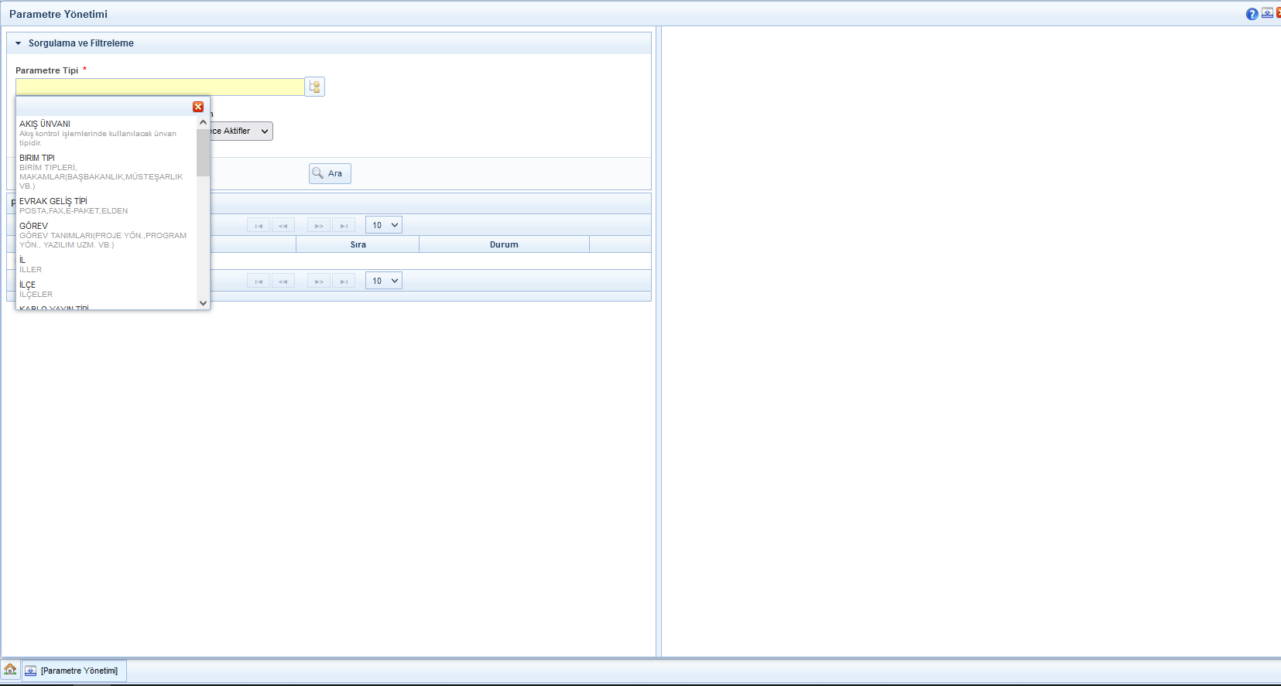This screenshot has width=1281, height=686.
Task: Choose GÖREV parameter type
Action: click(34, 226)
